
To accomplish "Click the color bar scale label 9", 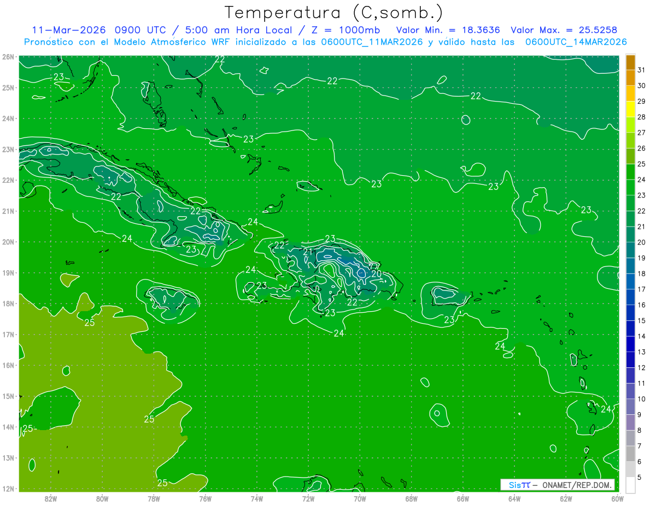I will (640, 415).
